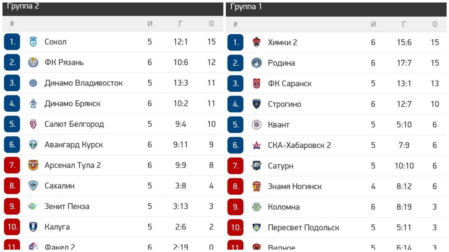
Task: Click the Химки 2 team logo
Action: click(x=256, y=42)
